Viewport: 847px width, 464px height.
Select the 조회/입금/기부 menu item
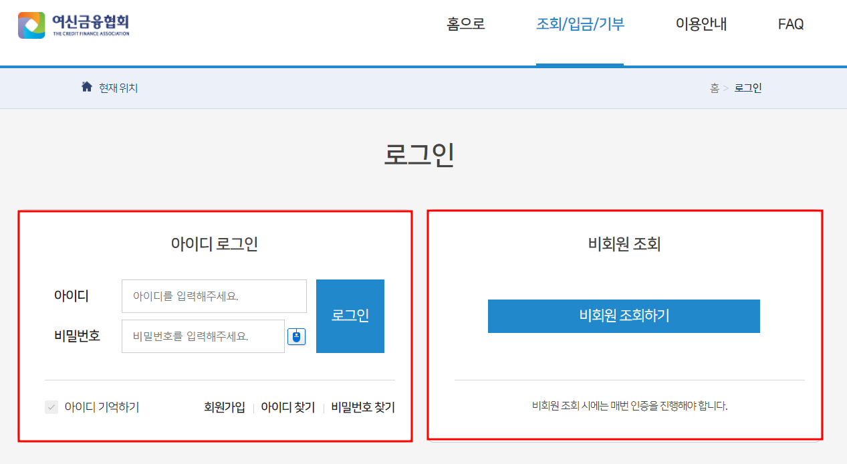pos(580,23)
